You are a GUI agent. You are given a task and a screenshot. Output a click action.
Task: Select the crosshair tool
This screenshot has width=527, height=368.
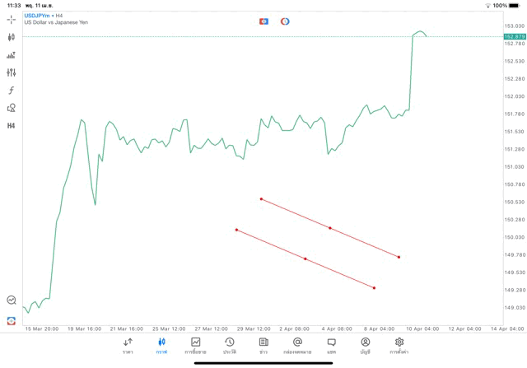pyautogui.click(x=11, y=19)
